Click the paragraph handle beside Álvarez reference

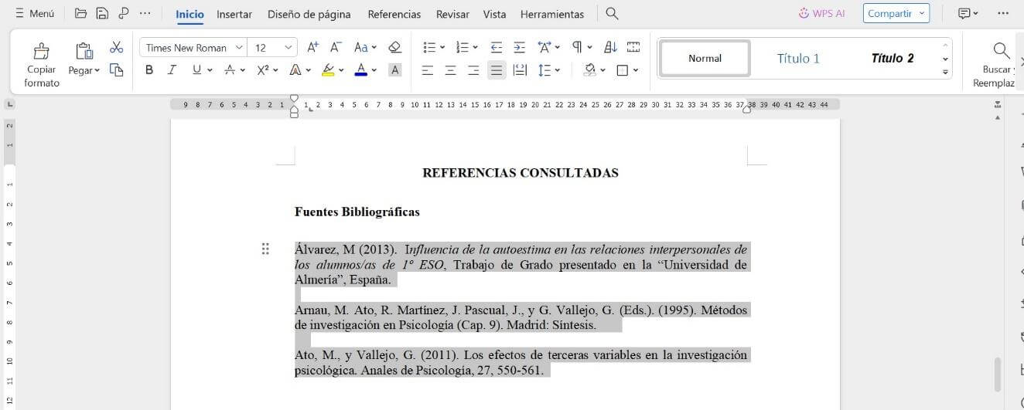coord(265,249)
